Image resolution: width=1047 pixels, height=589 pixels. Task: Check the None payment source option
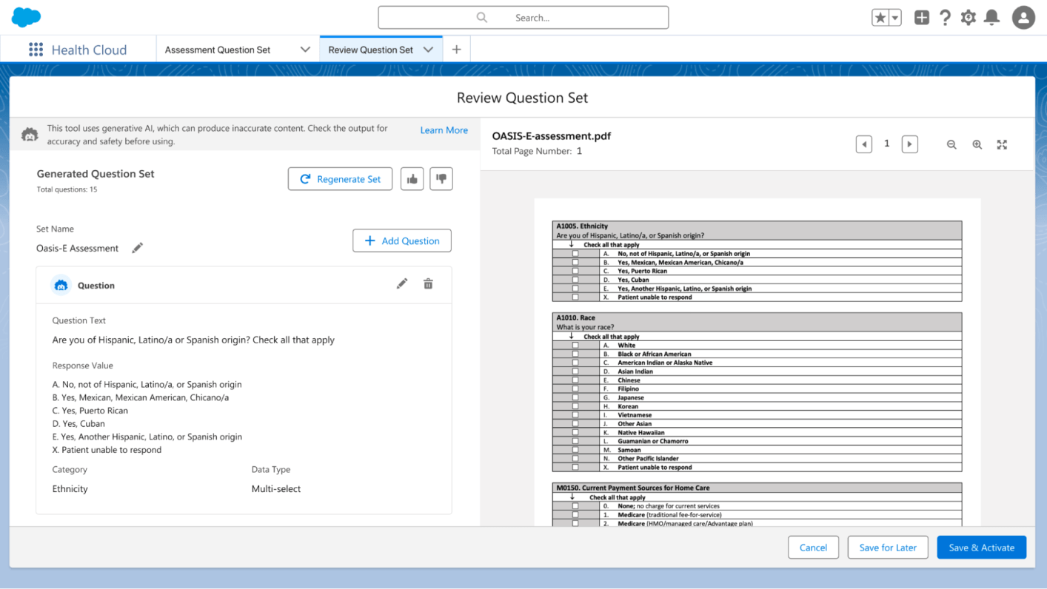tap(575, 505)
